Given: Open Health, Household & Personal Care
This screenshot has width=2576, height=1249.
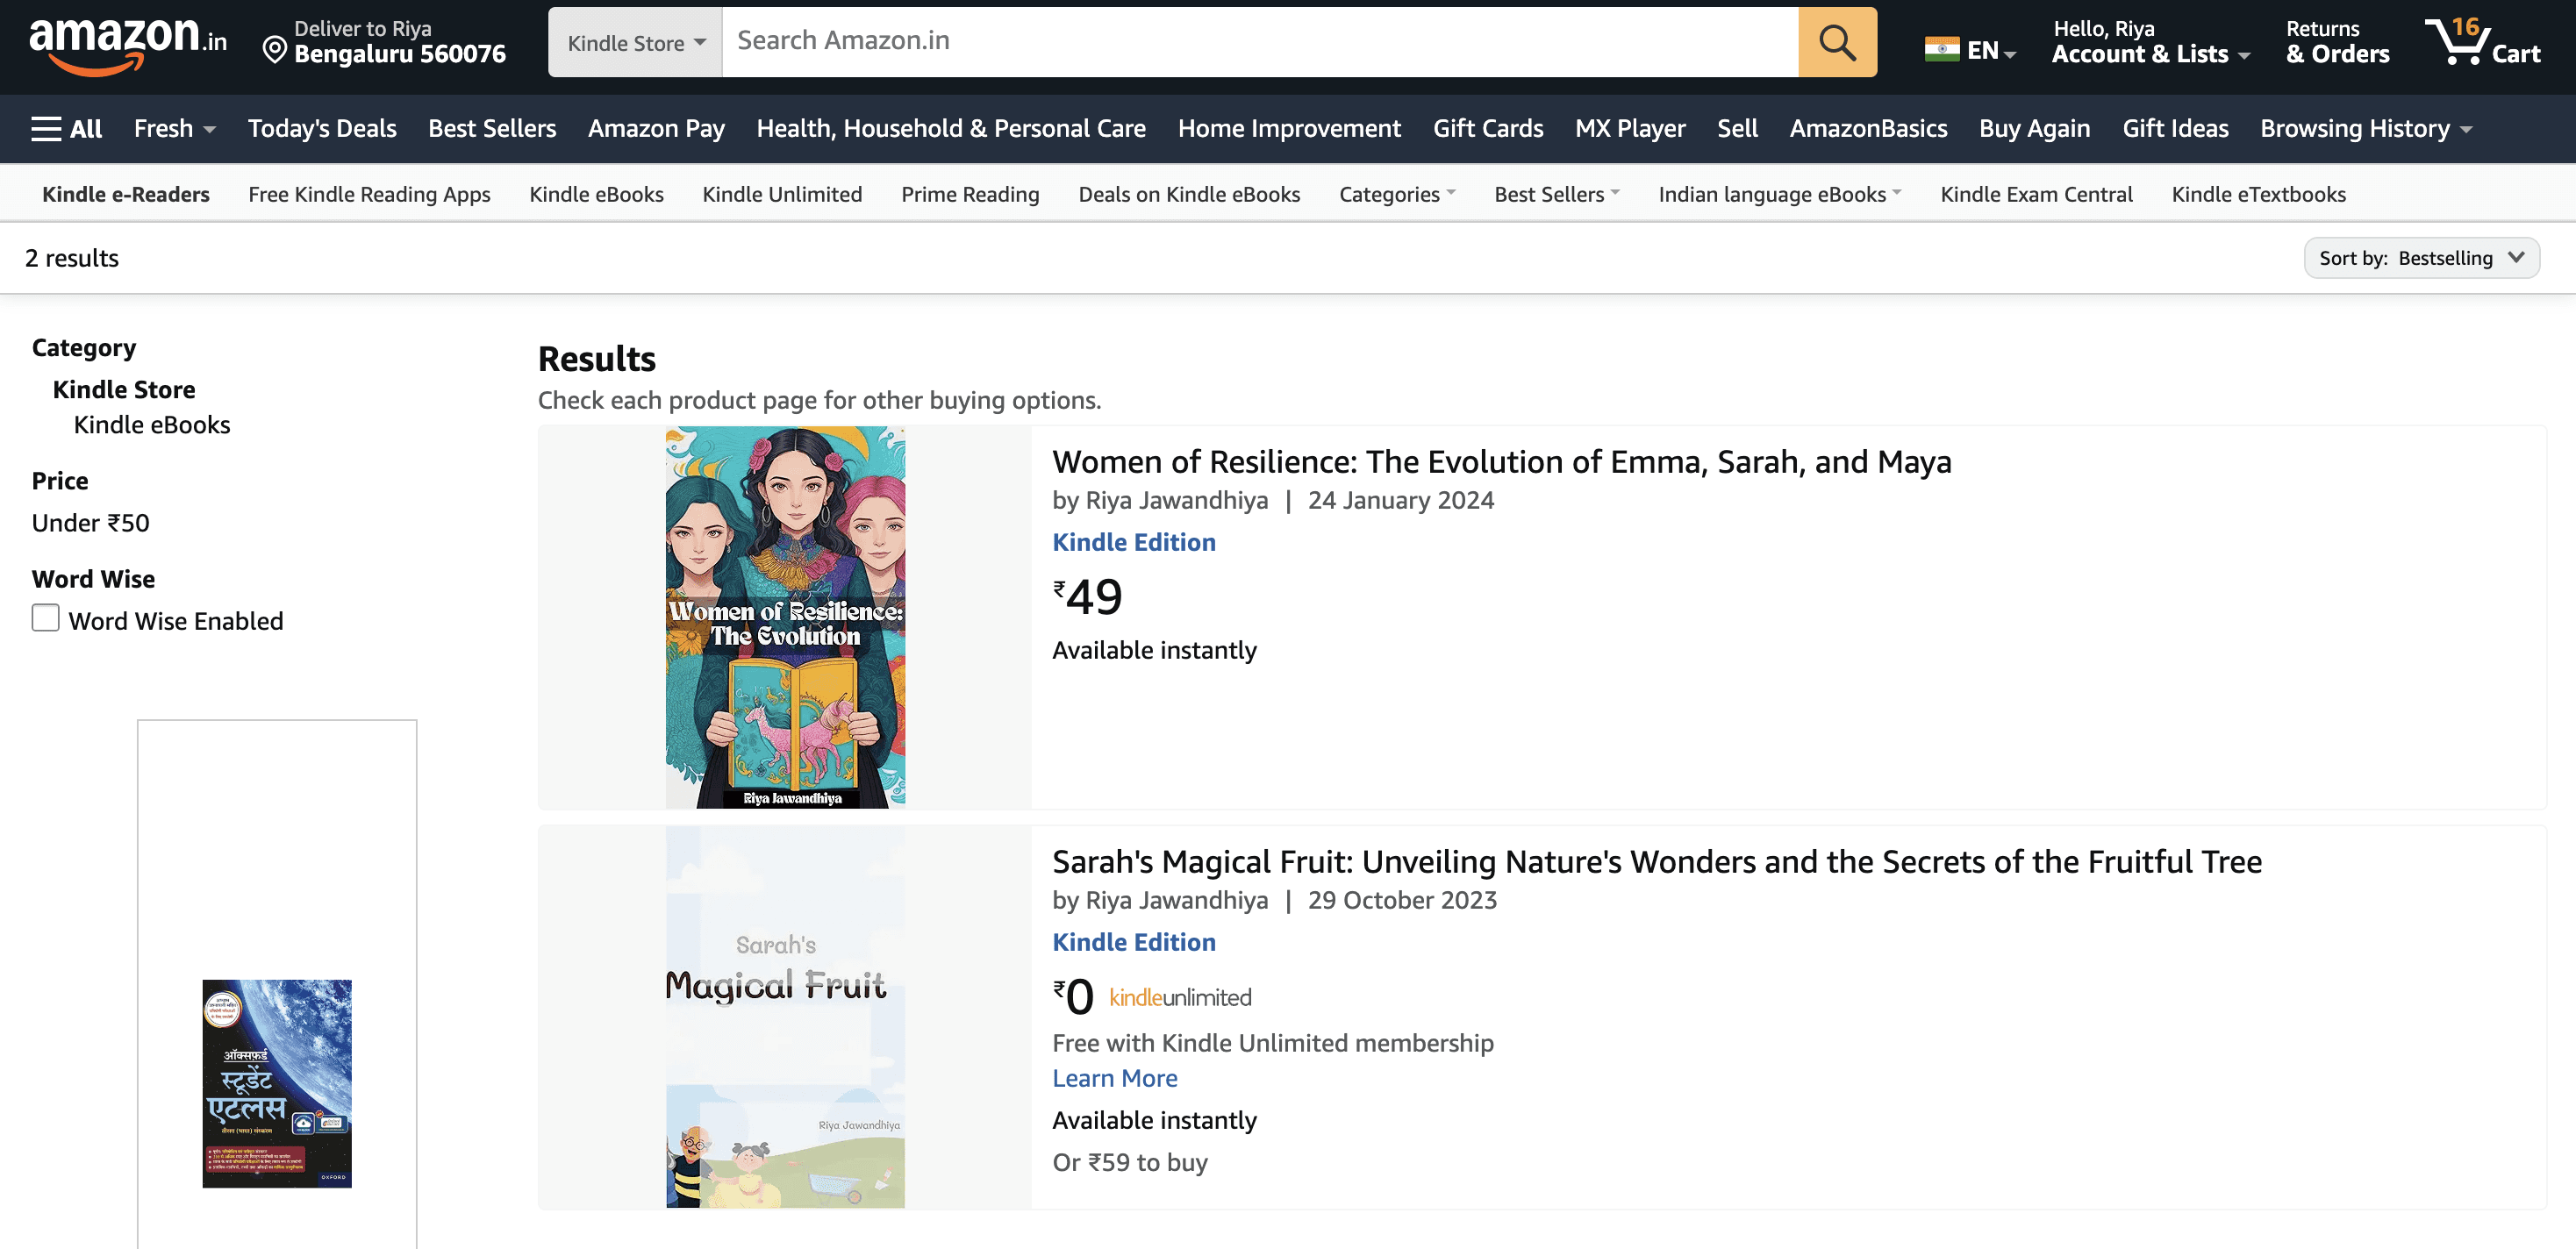Looking at the screenshot, I should tap(951, 129).
